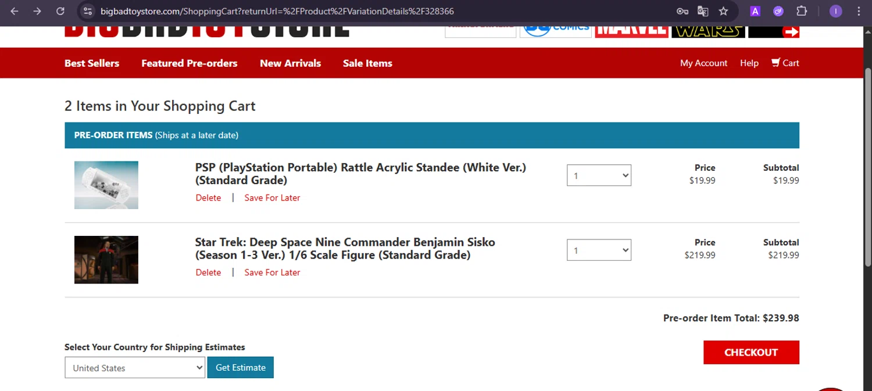Open the Best Sellers menu
The width and height of the screenshot is (872, 391).
(x=92, y=63)
